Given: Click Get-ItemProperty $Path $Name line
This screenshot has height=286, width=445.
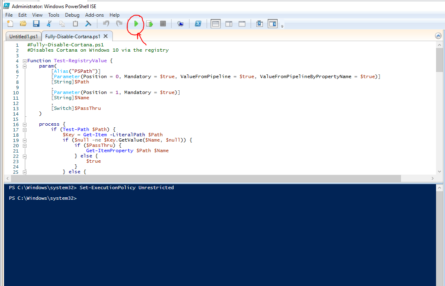Looking at the screenshot, I should point(128,151).
